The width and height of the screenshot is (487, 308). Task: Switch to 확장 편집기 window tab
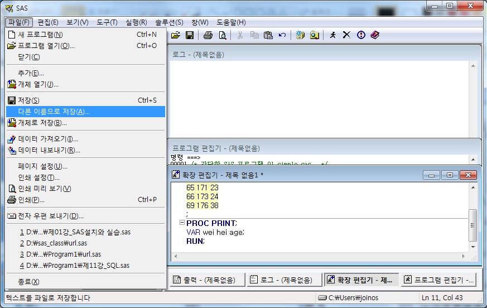361,280
